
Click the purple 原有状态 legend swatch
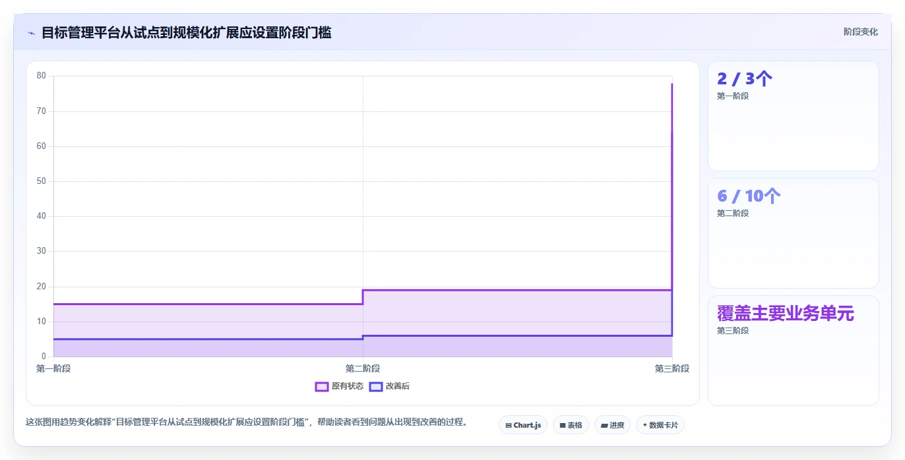pos(322,386)
